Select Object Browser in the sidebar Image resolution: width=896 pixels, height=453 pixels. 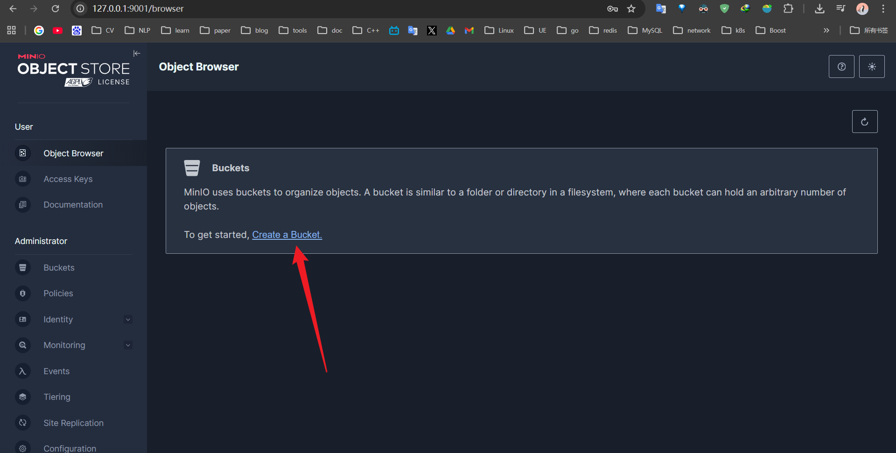pyautogui.click(x=74, y=153)
